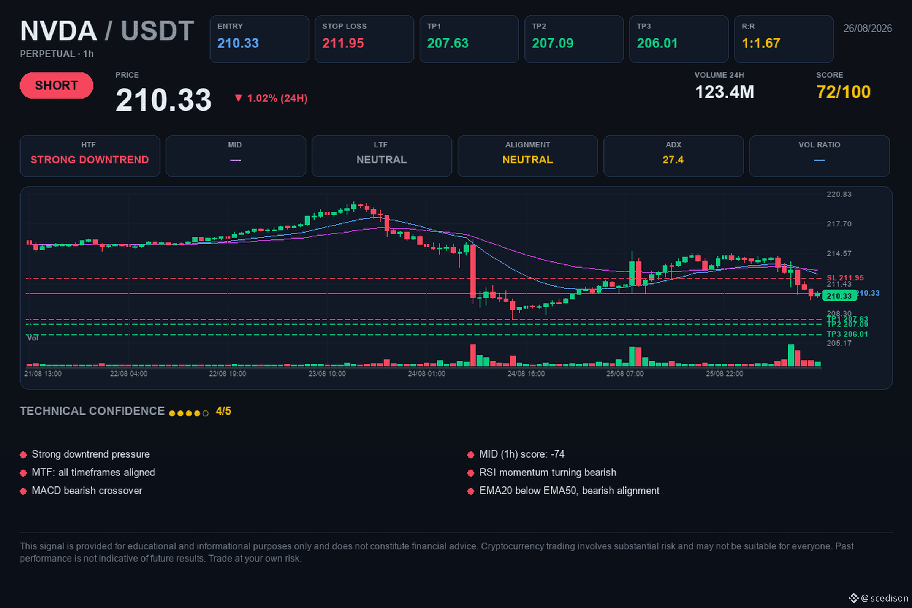Click the 22/08 19:00 time axis label
This screenshot has width=912, height=608.
(228, 374)
